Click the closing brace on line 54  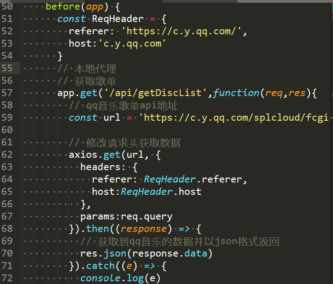[x=60, y=56]
